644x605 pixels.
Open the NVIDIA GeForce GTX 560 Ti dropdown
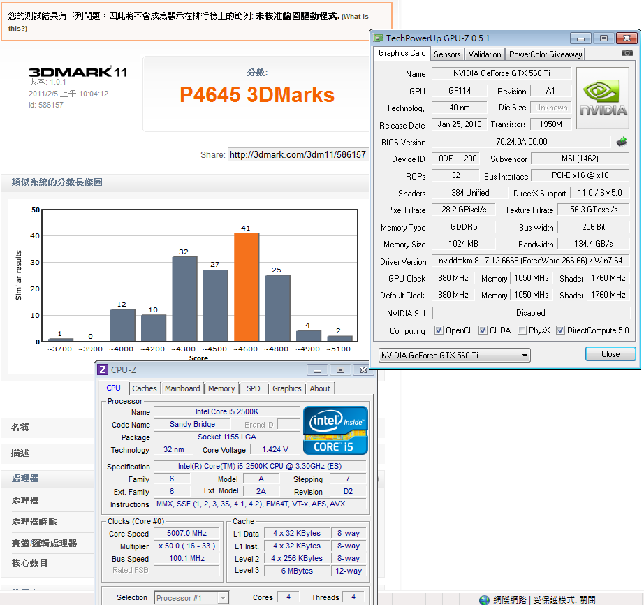pos(454,356)
